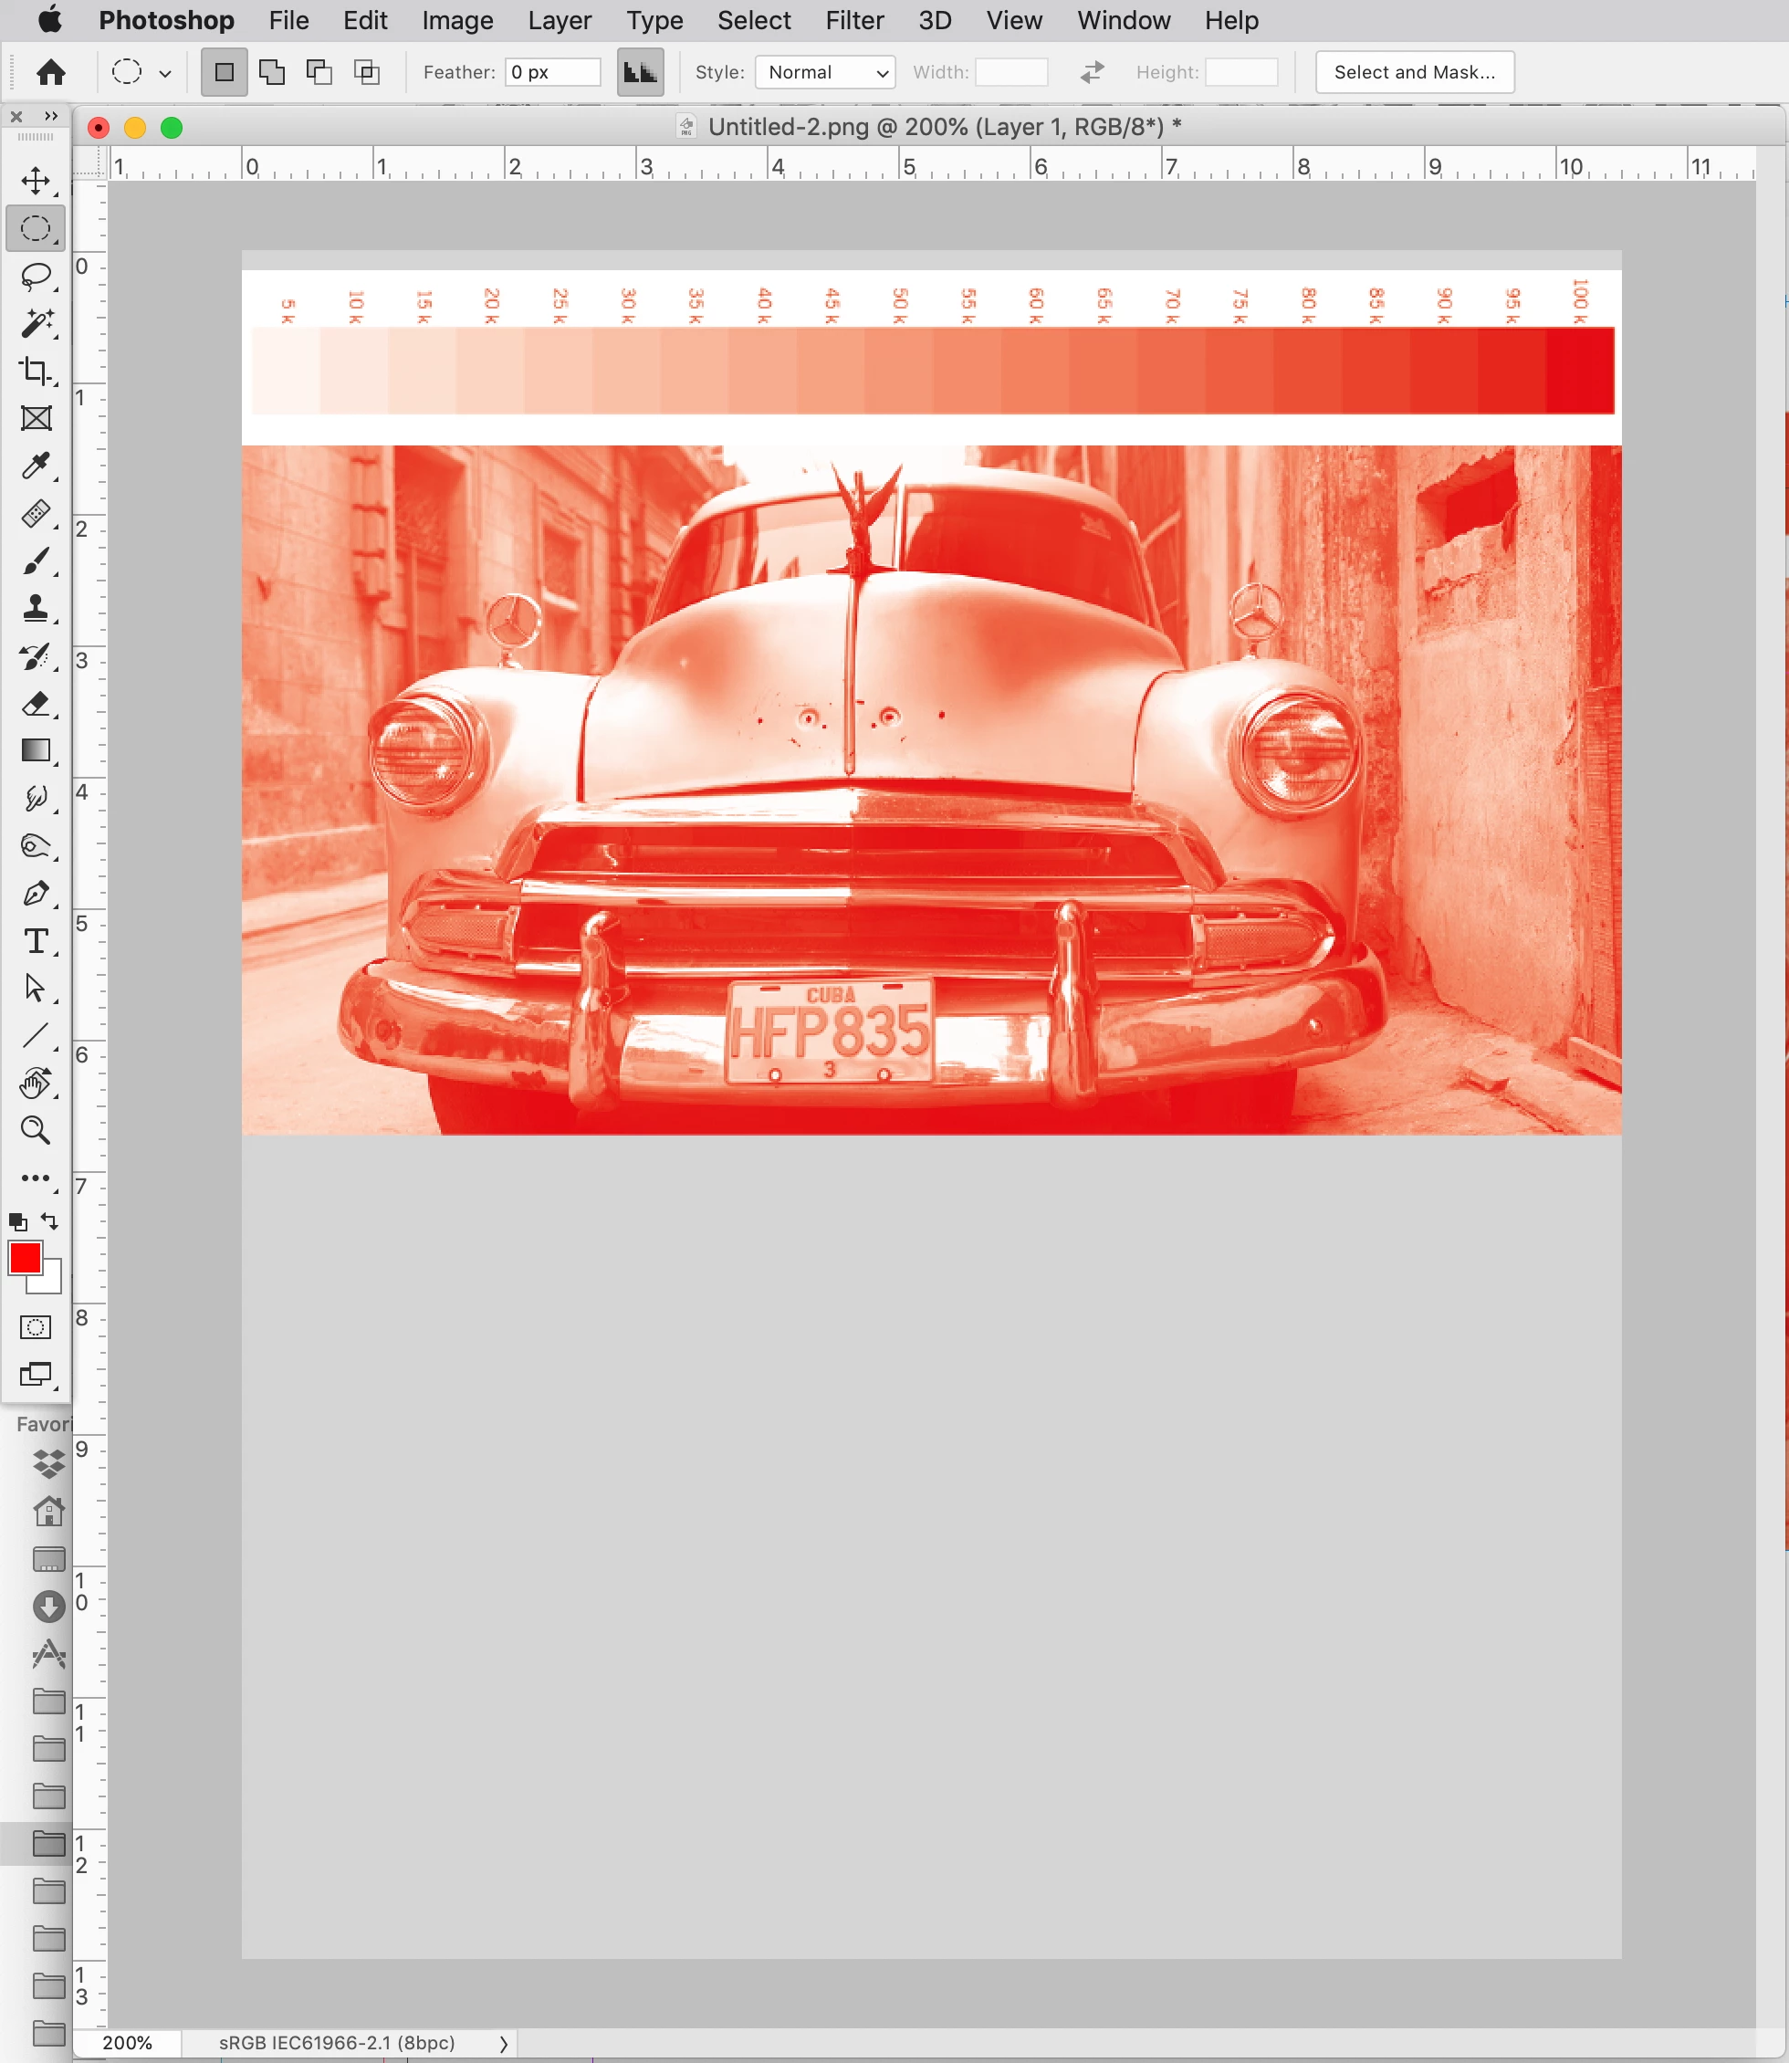This screenshot has height=2063, width=1789.
Task: Select the Zoom tool
Action: coord(36,1130)
